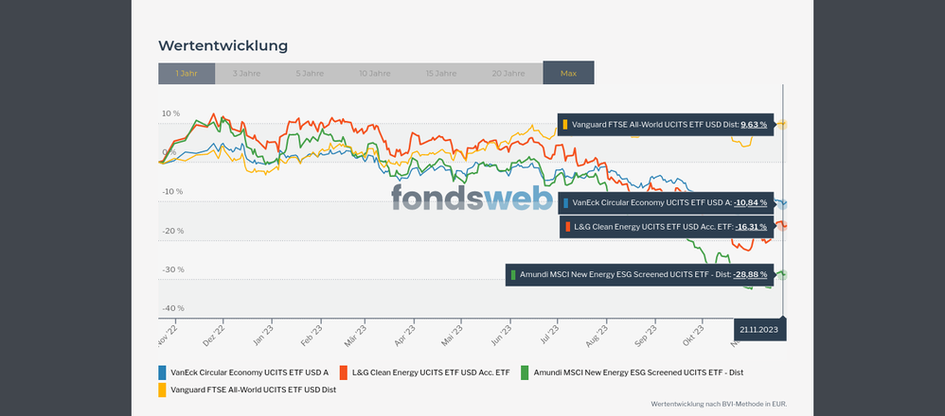Click the 21.11.2023 date marker label
This screenshot has height=416, width=945.
coord(759,329)
